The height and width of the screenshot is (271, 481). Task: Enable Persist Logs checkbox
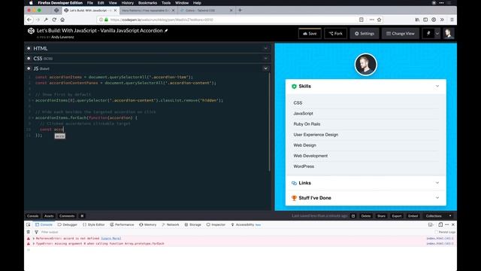coord(436,232)
